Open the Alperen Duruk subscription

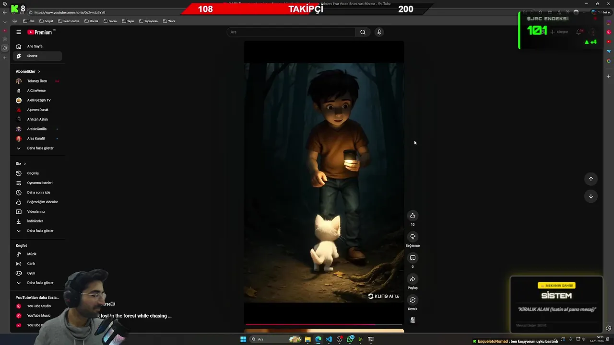click(37, 110)
